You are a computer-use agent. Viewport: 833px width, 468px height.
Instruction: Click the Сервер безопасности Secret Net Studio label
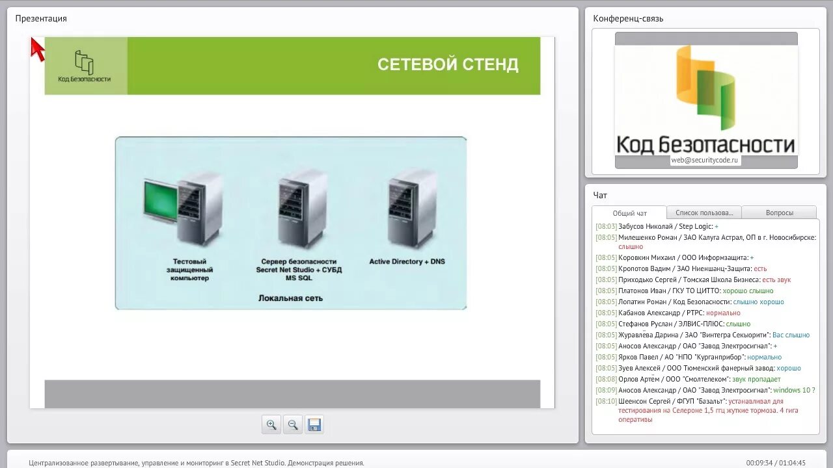click(299, 270)
